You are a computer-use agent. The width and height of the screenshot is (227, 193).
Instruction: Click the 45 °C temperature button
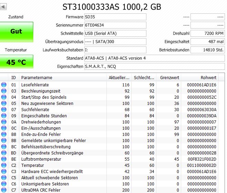click(x=17, y=62)
